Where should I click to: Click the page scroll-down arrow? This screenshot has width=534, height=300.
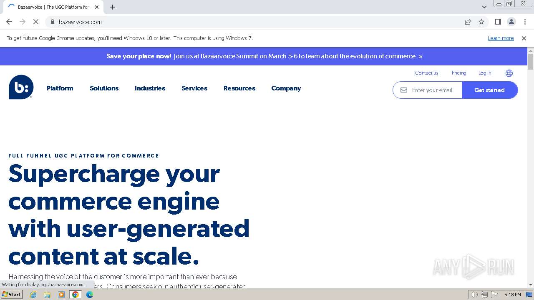531,285
